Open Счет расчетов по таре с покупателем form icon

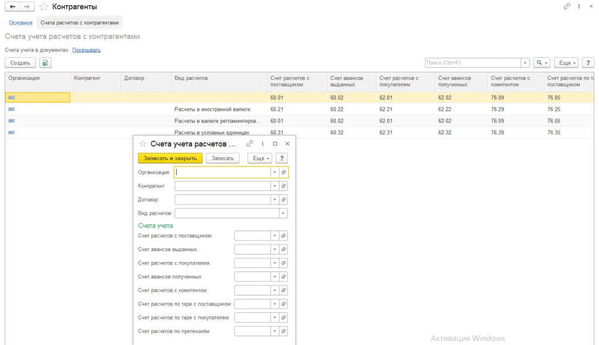pos(284,318)
